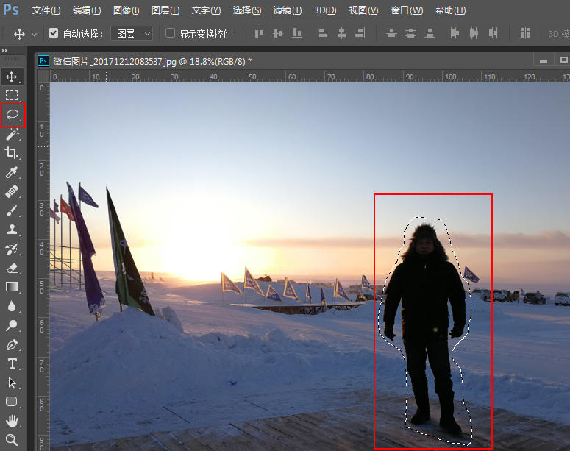
Task: Pick the Crop tool
Action: tap(13, 153)
